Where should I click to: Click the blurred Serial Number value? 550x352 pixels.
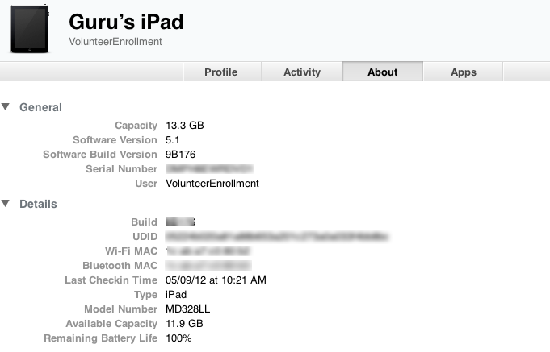point(209,169)
